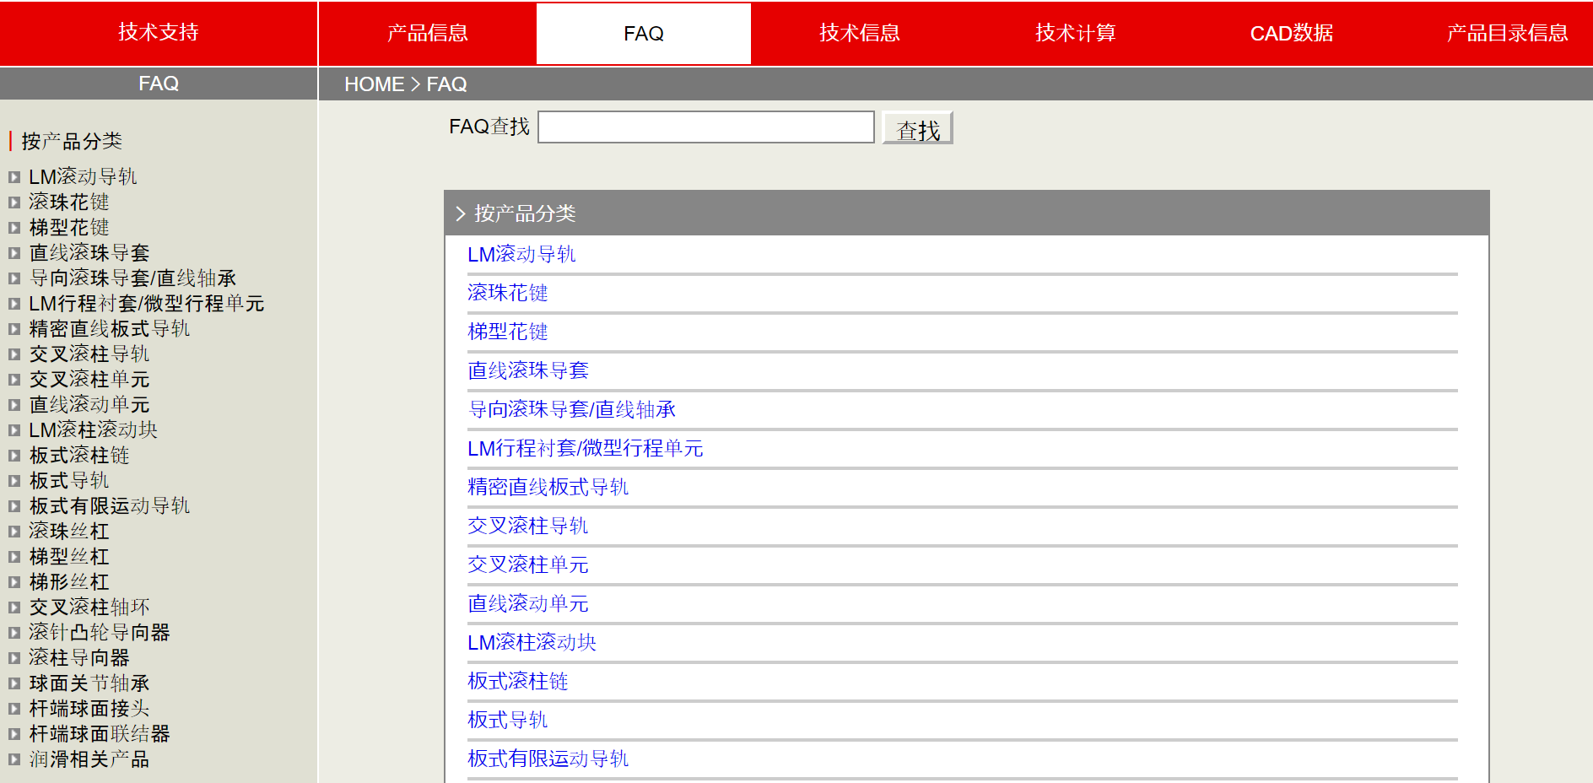Click arrow icon beside sidebar 滚针凸轮导向器

point(14,633)
